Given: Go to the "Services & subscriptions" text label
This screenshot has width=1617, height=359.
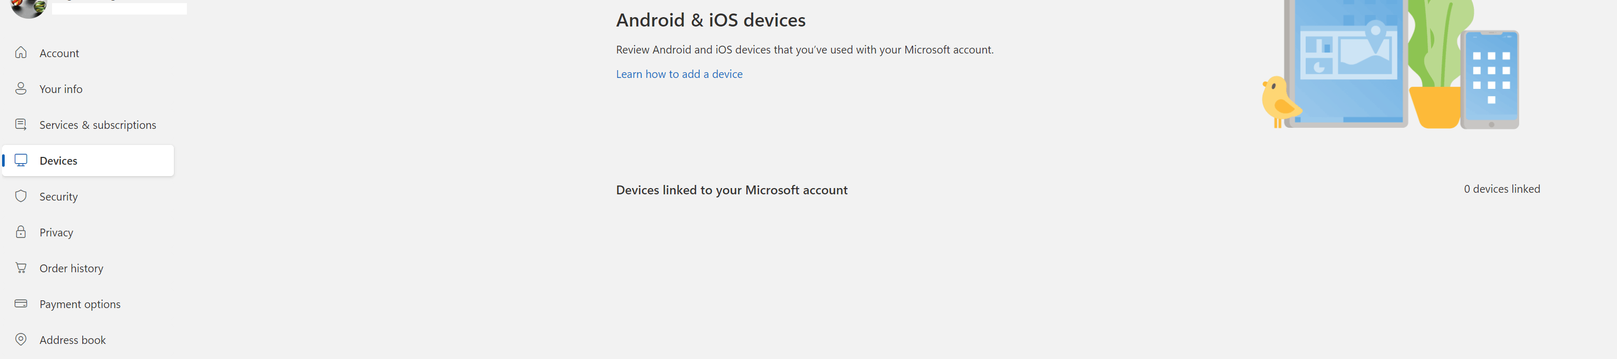Looking at the screenshot, I should pyautogui.click(x=97, y=125).
